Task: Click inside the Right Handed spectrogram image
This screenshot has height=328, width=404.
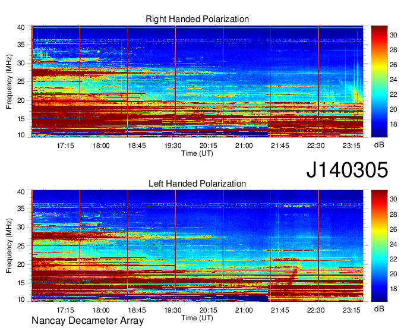Action: pyautogui.click(x=197, y=81)
